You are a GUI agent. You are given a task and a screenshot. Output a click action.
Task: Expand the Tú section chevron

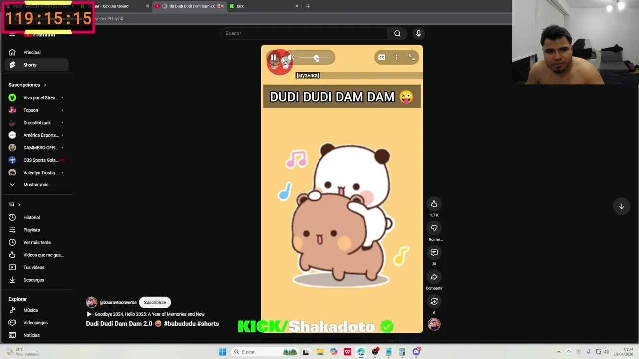[19, 205]
